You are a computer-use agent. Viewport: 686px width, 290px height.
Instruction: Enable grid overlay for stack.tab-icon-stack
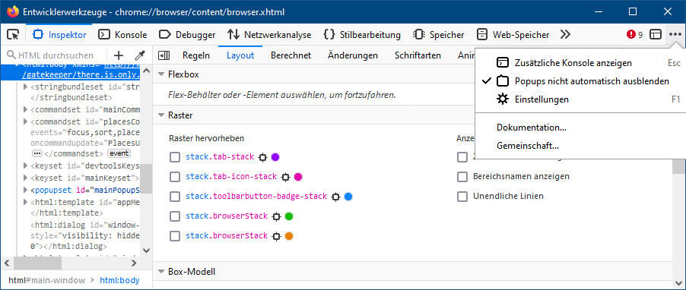tap(175, 177)
